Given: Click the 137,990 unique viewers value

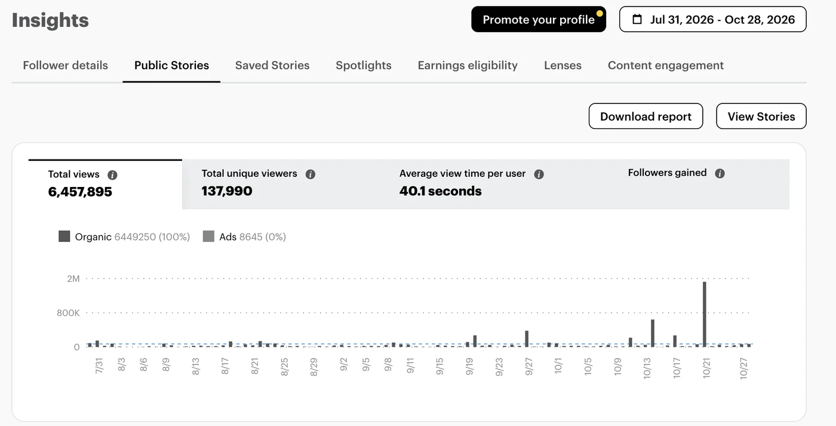Looking at the screenshot, I should 227,191.
